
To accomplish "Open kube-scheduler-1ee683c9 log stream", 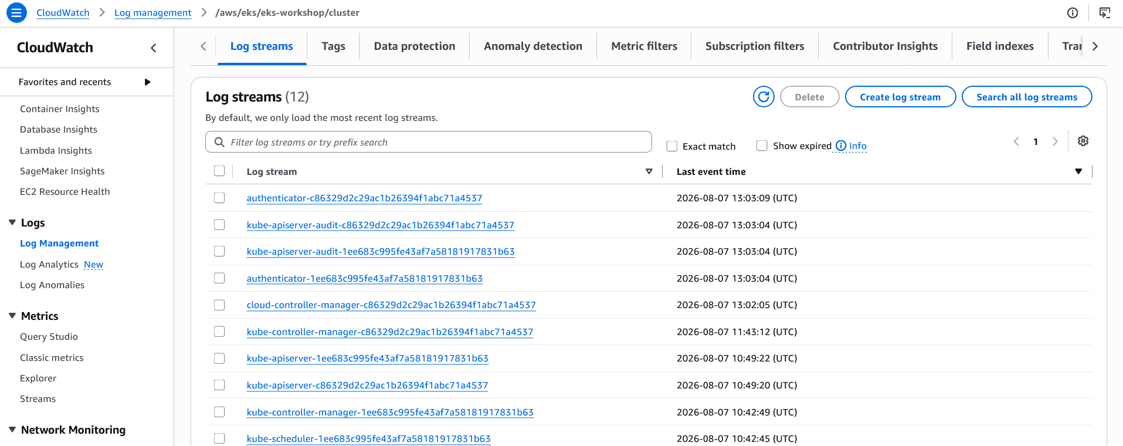I will pos(368,439).
